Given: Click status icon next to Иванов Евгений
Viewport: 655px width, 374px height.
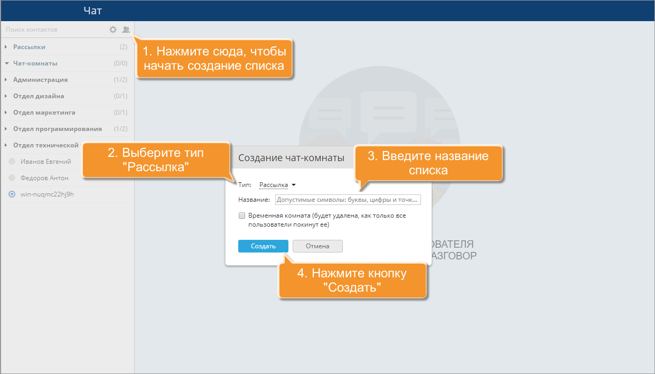Looking at the screenshot, I should click(12, 162).
